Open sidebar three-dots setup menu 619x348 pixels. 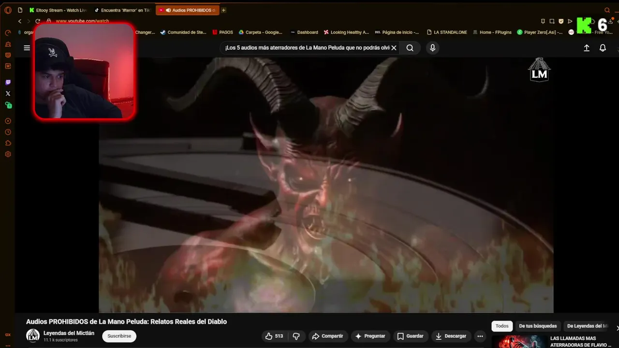tap(8, 345)
